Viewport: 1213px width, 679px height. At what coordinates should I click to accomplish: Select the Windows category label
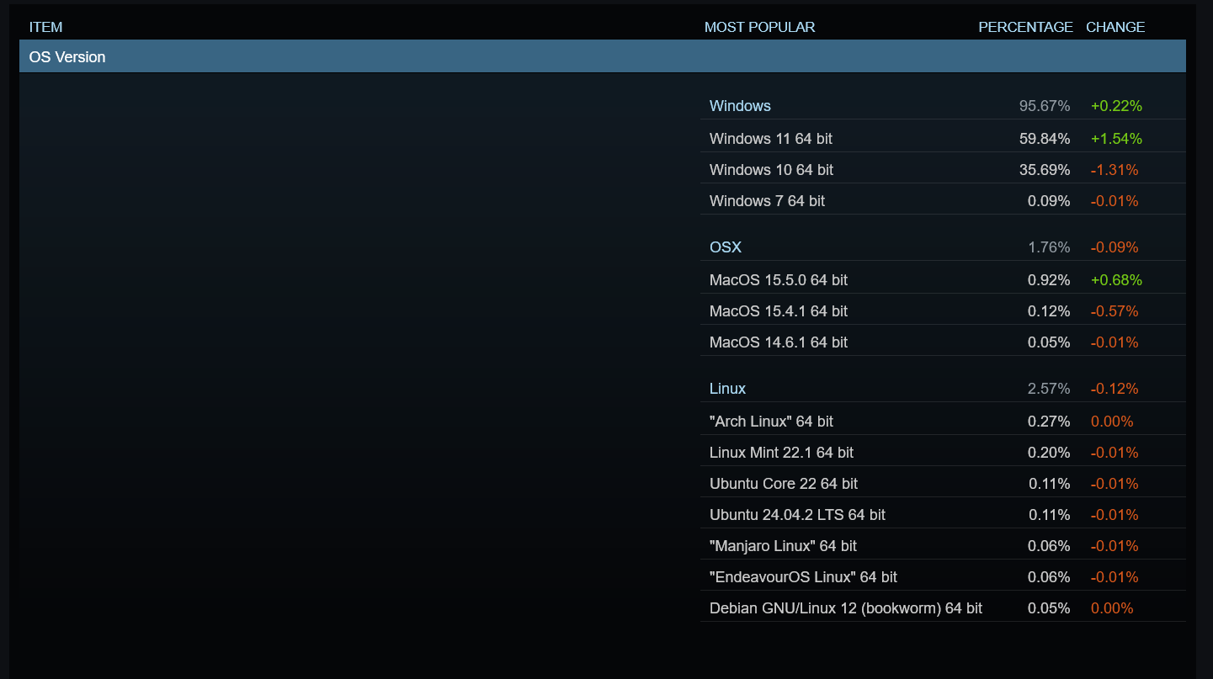click(x=740, y=106)
